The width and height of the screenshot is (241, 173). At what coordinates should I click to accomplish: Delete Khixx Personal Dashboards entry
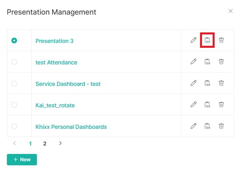coord(222,126)
